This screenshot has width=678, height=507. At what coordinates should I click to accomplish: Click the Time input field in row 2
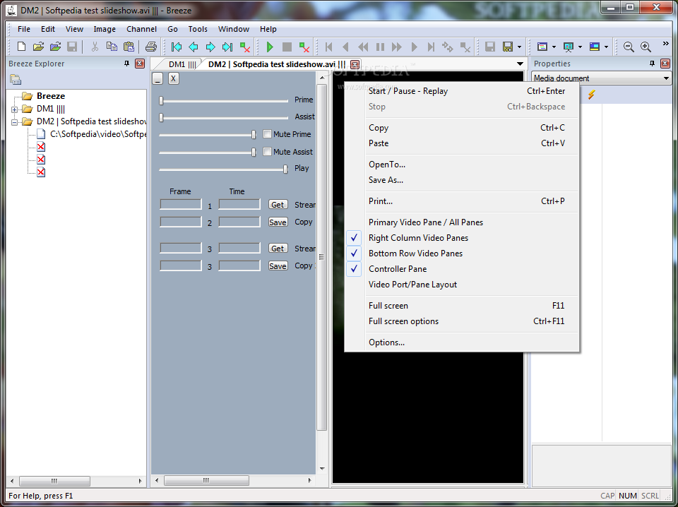pos(239,222)
